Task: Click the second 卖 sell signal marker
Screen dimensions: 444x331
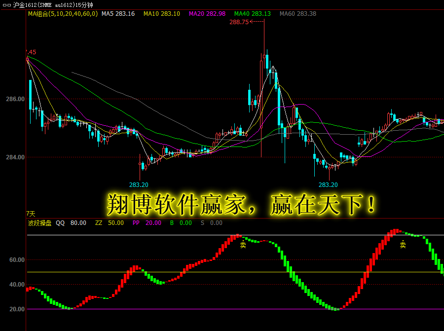Action: [x=403, y=245]
